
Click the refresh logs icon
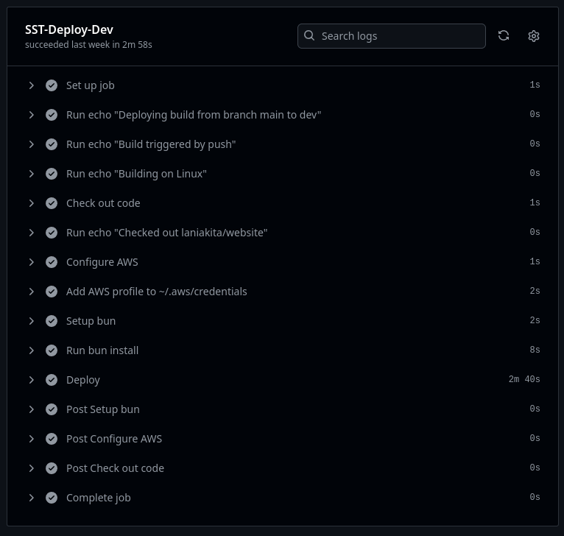(503, 35)
